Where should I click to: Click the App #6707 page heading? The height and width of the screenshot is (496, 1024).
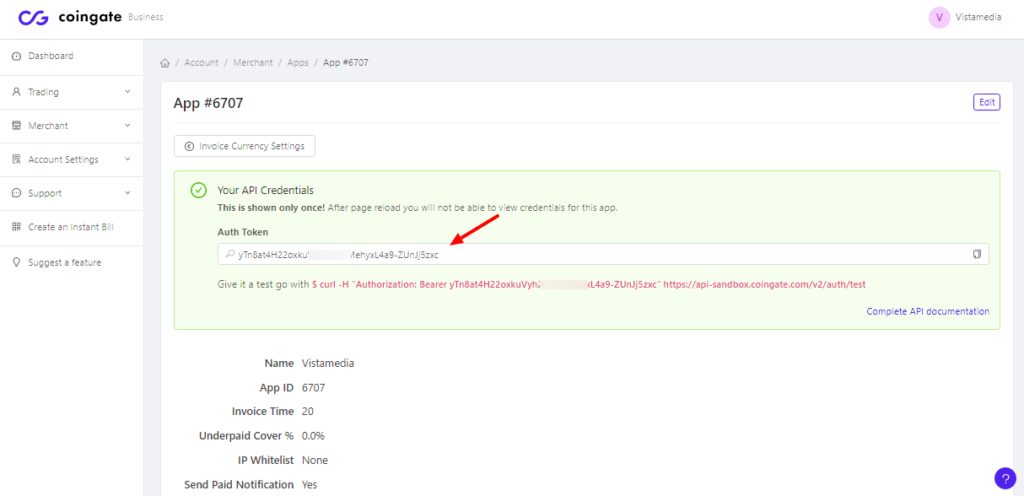(x=208, y=103)
